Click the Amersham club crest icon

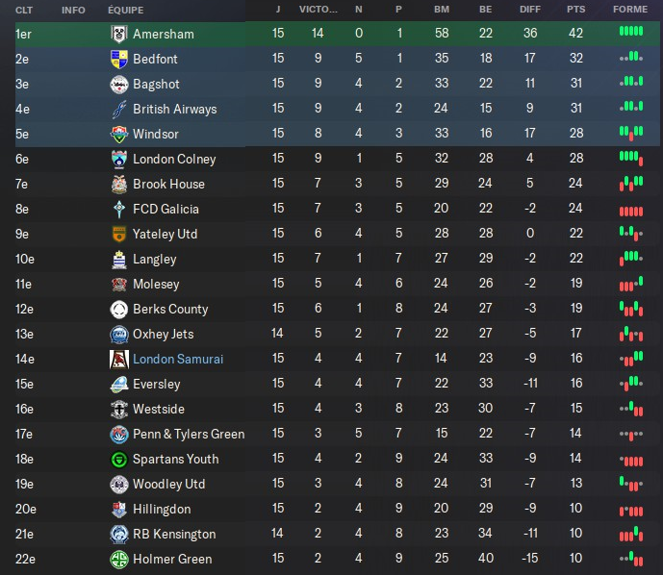tap(118, 34)
